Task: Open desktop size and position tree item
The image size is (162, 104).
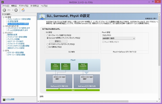Action: 18,46
